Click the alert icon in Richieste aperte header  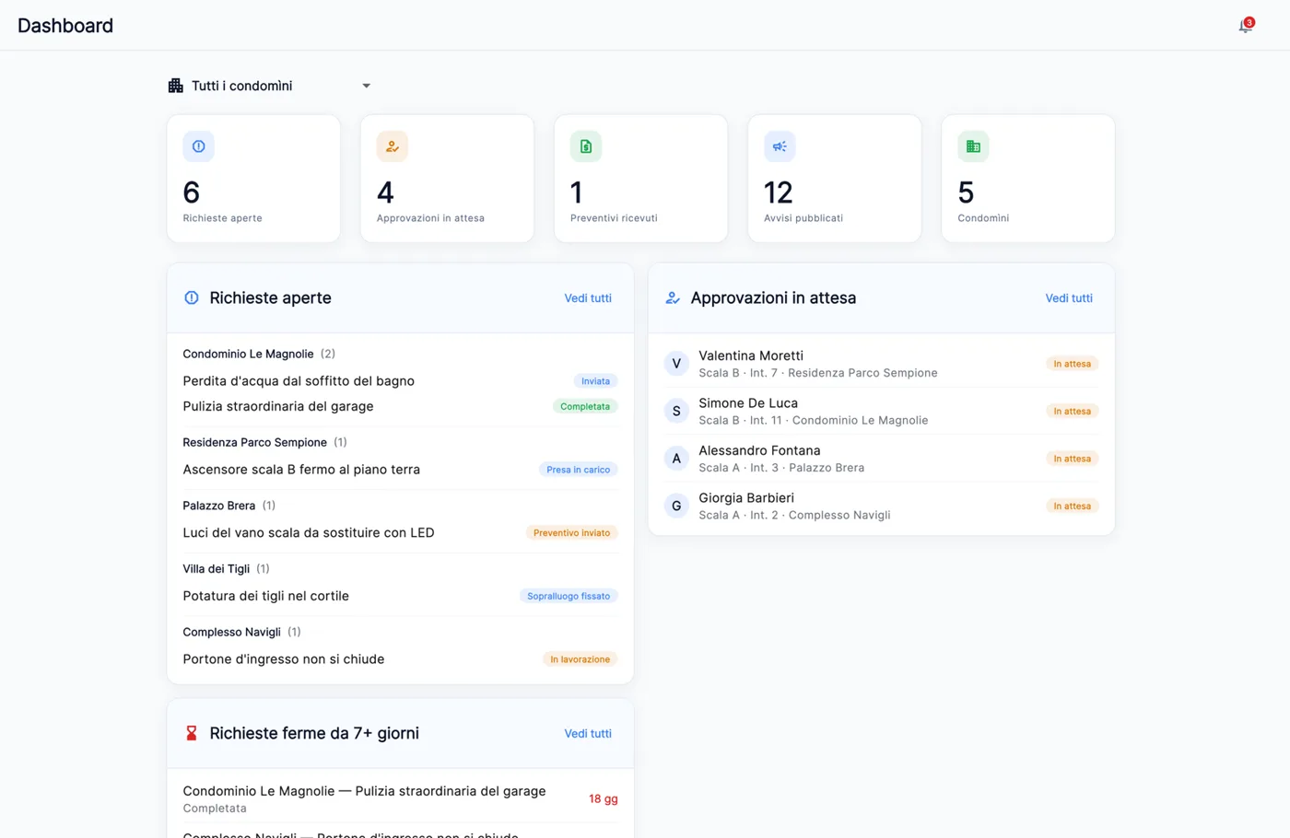click(x=192, y=297)
